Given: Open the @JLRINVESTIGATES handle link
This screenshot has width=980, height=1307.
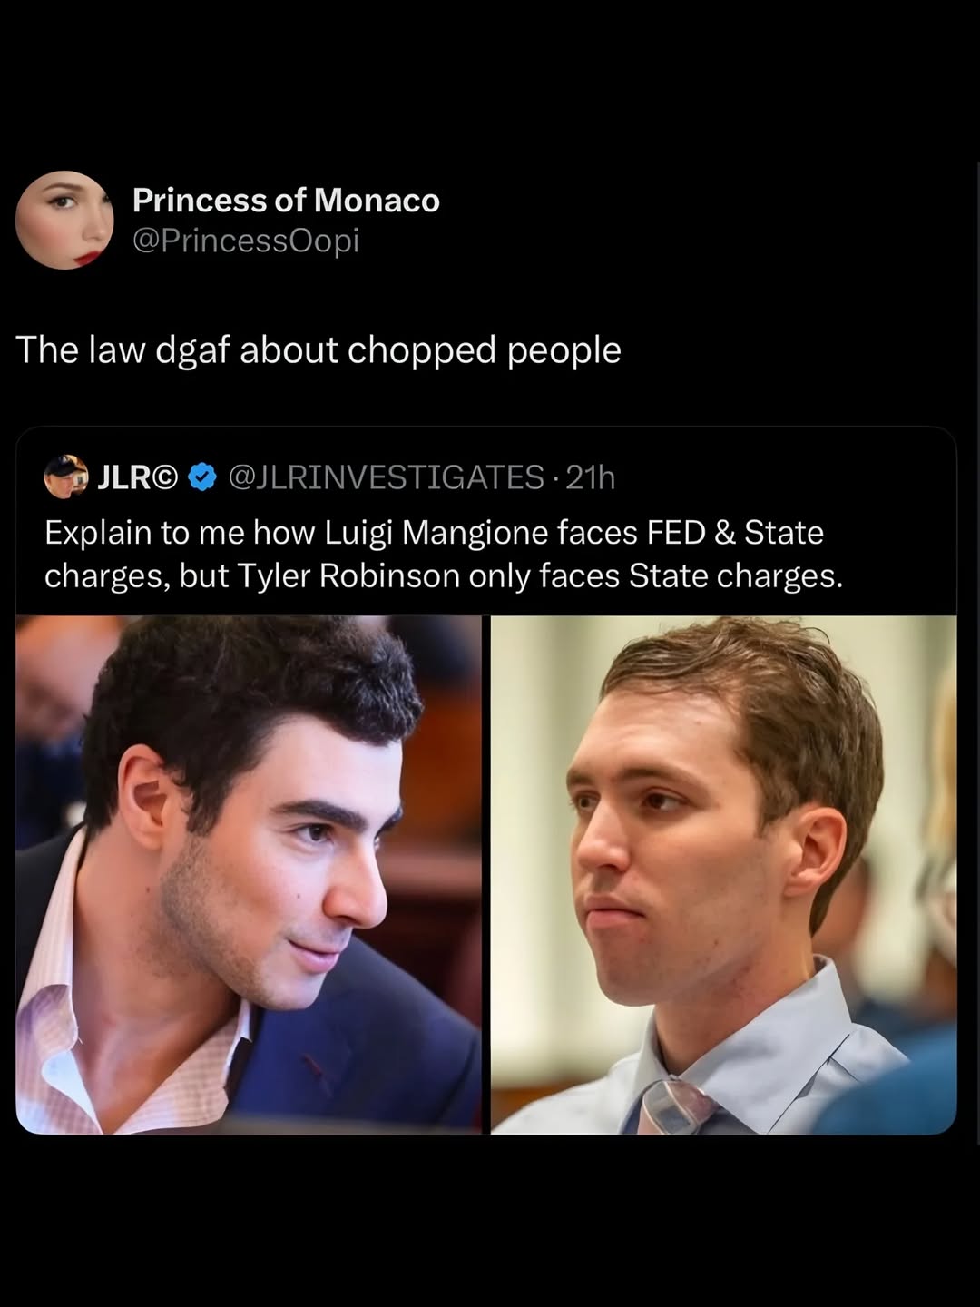Looking at the screenshot, I should point(386,477).
